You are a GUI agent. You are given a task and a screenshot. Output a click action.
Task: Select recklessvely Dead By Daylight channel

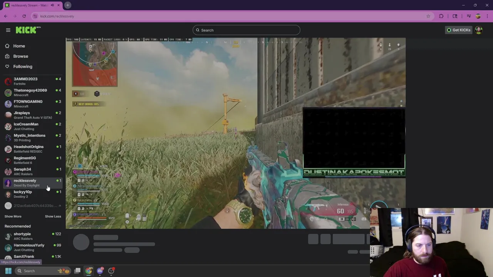[33, 183]
